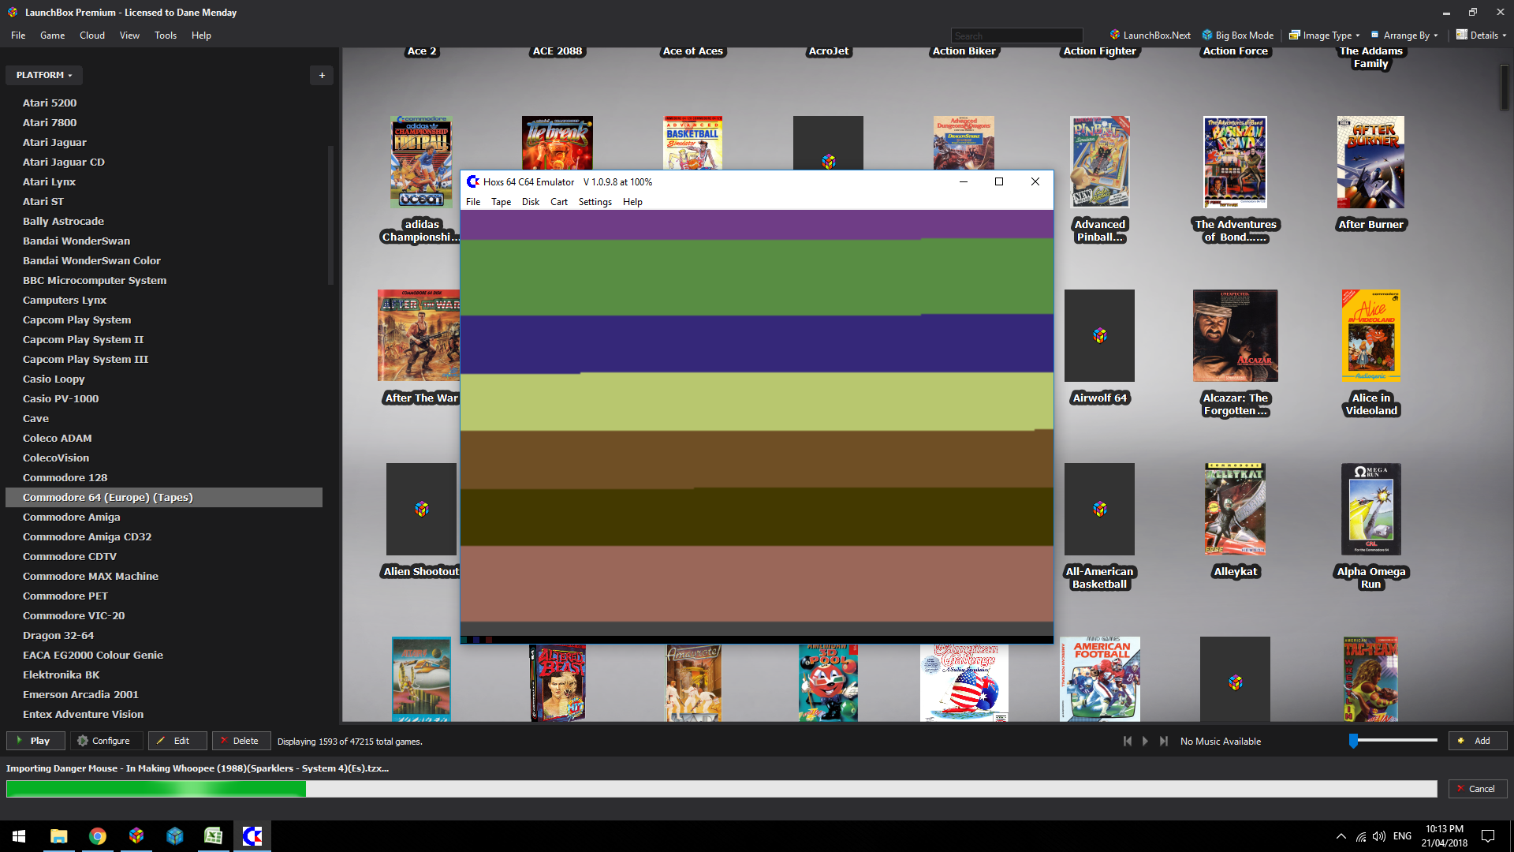
Task: Open Settings menu in Hoxs 64 emulator
Action: tap(595, 202)
